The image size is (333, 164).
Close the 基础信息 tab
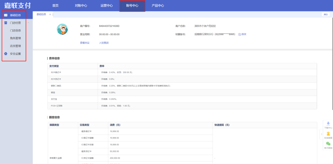point(50,15)
